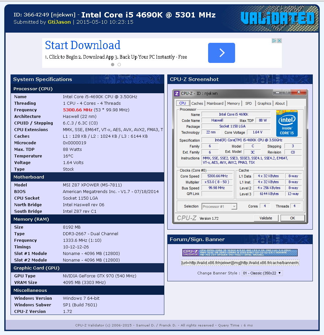The height and width of the screenshot is (335, 324).
Task: Click the Haswell code name field
Action: pyautogui.click(x=219, y=120)
